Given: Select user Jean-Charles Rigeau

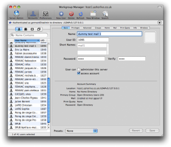Looking at the screenshot, I should 28,98.
